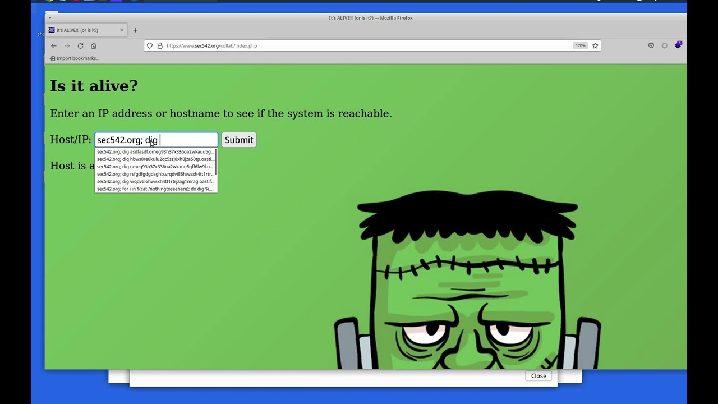
Task: Open the purple extension icon with badge
Action: [678, 45]
